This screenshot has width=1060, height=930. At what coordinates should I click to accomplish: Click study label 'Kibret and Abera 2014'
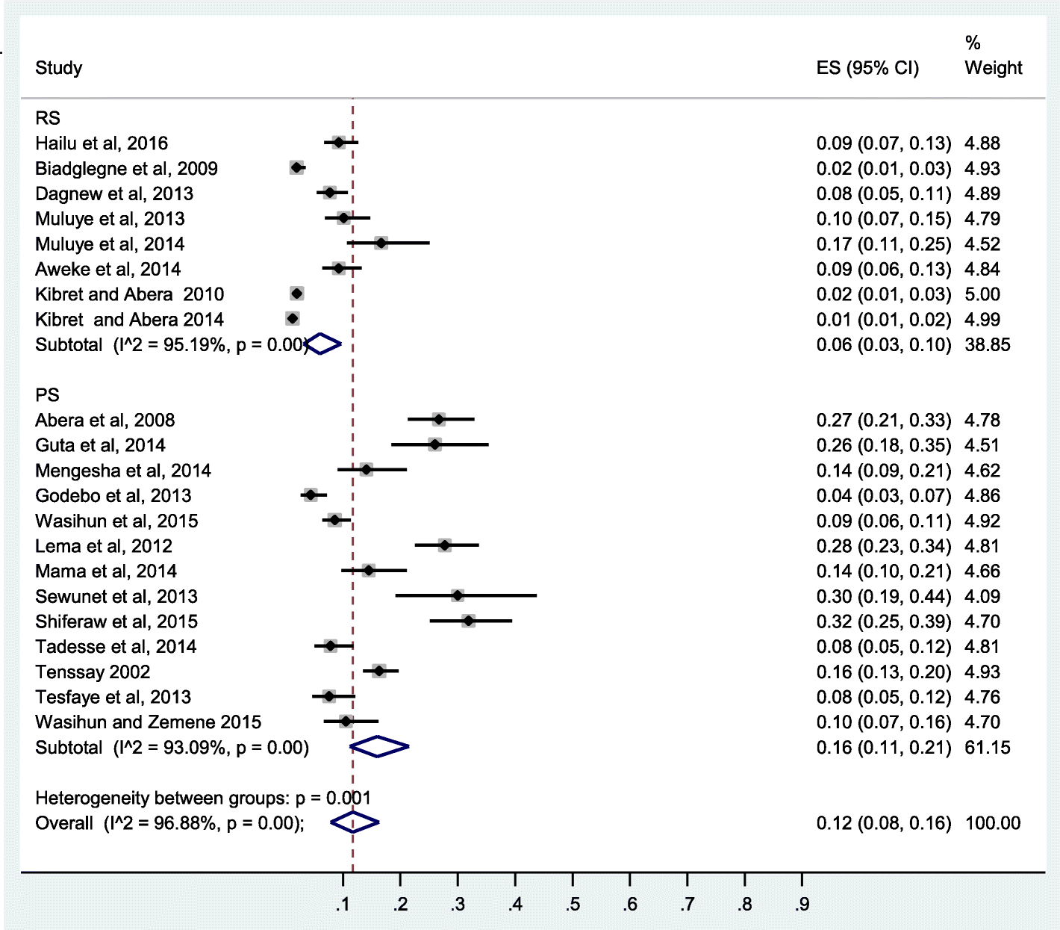pyautogui.click(x=129, y=320)
